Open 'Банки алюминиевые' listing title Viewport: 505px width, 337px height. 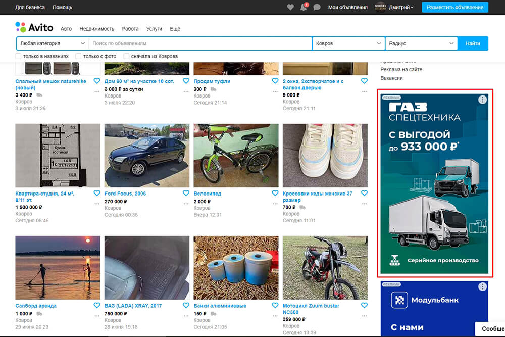pyautogui.click(x=220, y=306)
